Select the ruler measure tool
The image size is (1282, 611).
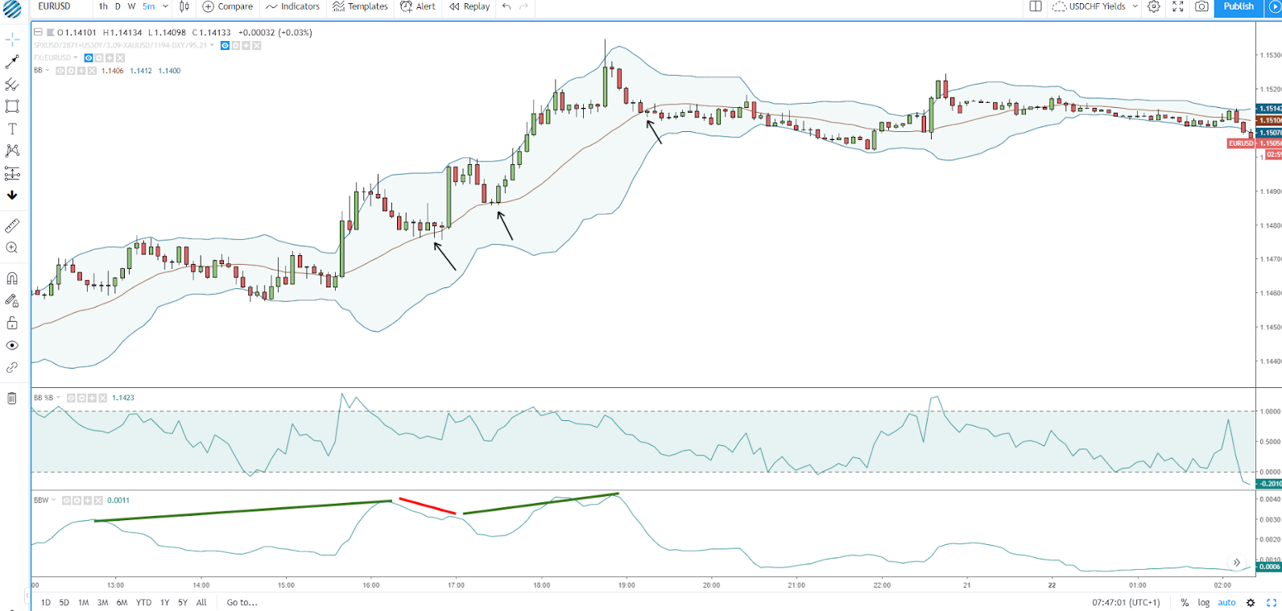click(x=12, y=226)
